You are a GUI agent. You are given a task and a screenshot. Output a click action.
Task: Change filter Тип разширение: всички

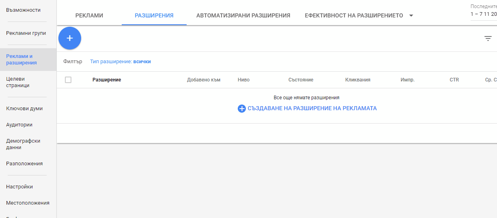(120, 62)
